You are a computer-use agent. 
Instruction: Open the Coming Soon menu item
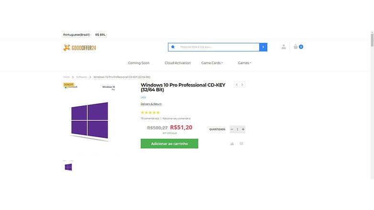tap(139, 63)
